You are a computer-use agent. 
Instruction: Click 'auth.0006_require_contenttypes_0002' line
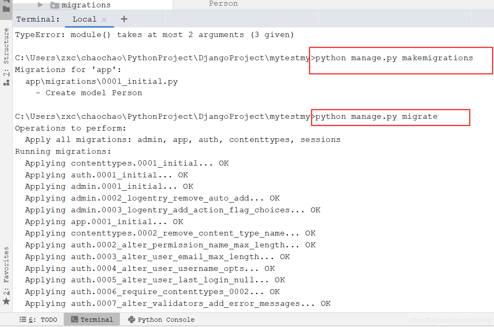coord(152,292)
